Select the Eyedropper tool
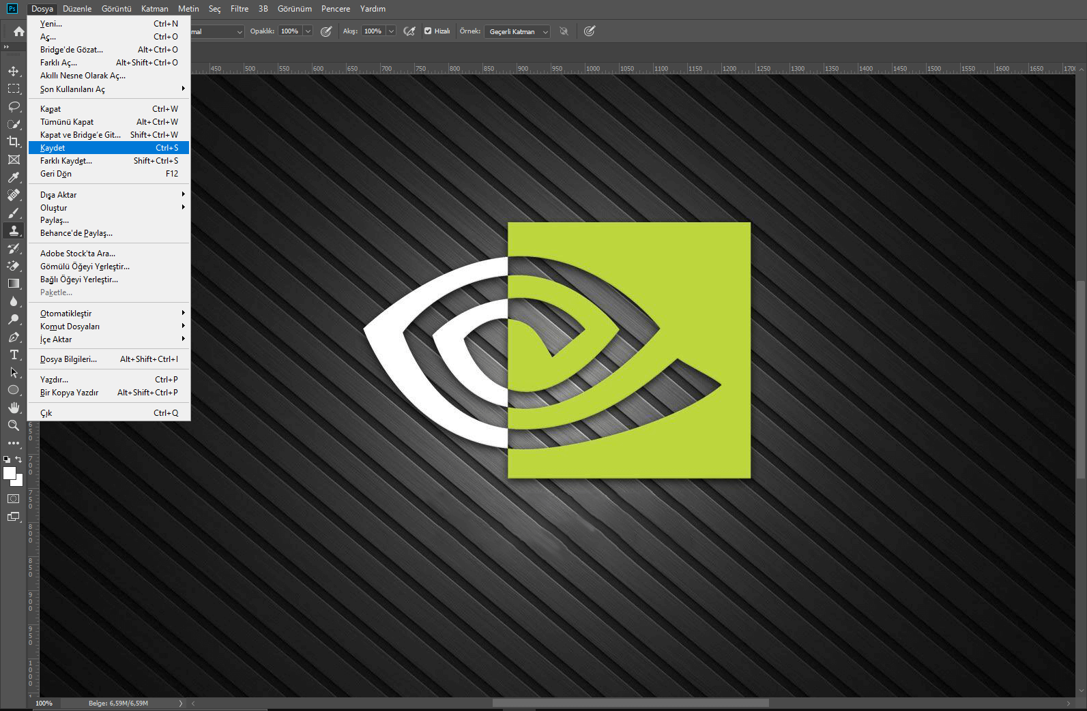 [x=14, y=177]
